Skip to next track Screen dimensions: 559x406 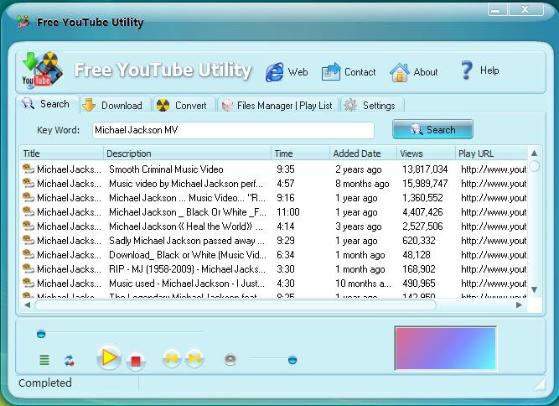(194, 358)
